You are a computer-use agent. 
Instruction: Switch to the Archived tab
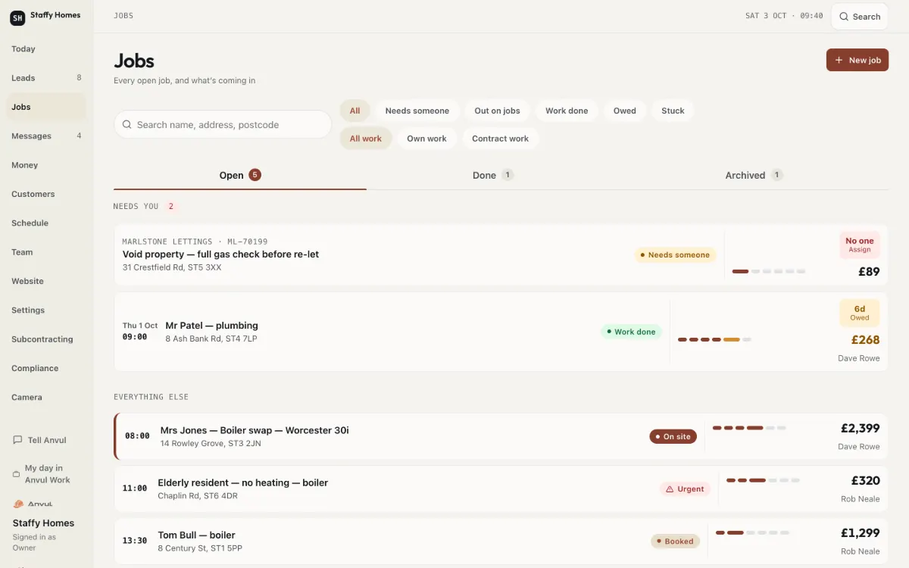tap(754, 175)
